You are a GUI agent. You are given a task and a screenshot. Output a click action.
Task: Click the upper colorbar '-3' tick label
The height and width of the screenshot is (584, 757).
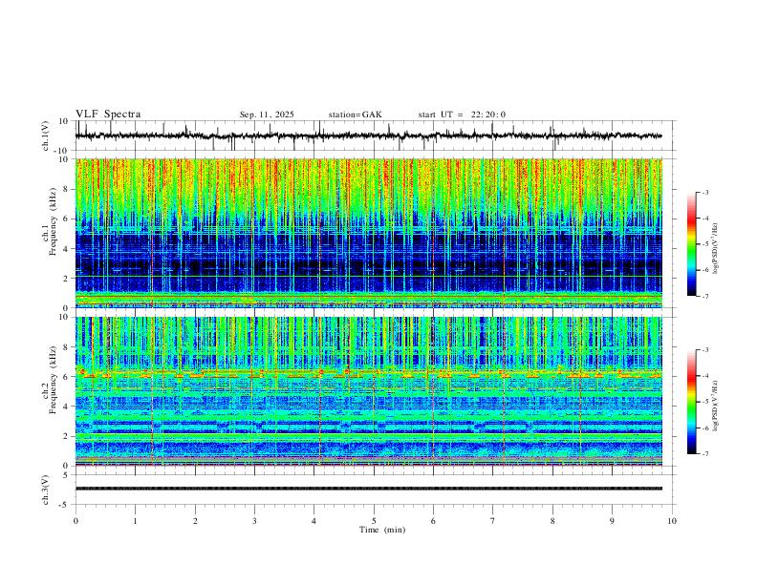pyautogui.click(x=704, y=192)
